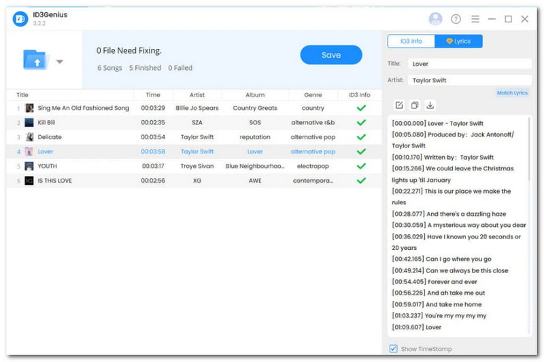Select the song title IS THIS LOVE
The width and height of the screenshot is (544, 362).
click(x=55, y=181)
